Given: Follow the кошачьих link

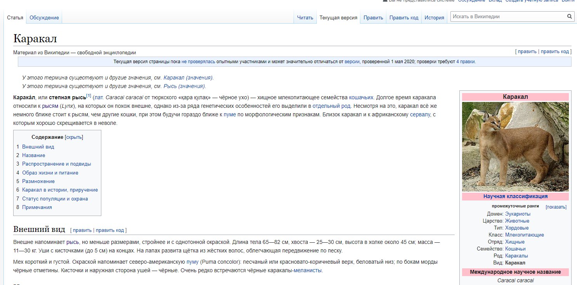Looking at the screenshot, I should [361, 97].
